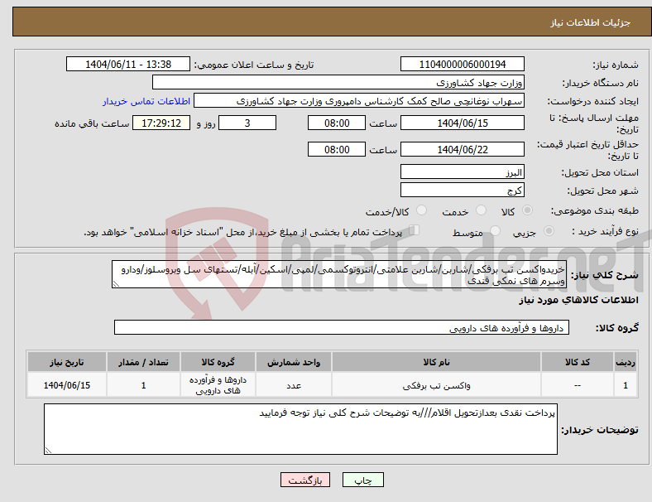Click the remaining time field 17:29:12
This screenshot has height=502, width=652.
pos(161,123)
